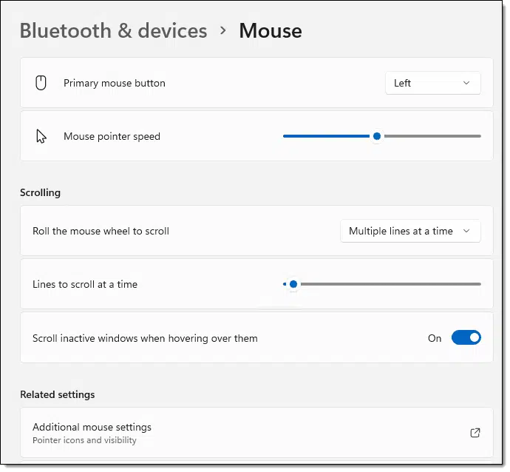Turn off Scroll inactive windows toggle
This screenshot has height=472, width=510.
point(466,337)
